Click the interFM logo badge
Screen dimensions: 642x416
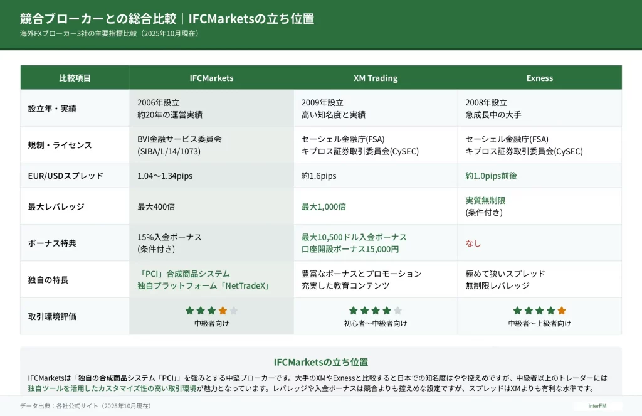click(596, 406)
